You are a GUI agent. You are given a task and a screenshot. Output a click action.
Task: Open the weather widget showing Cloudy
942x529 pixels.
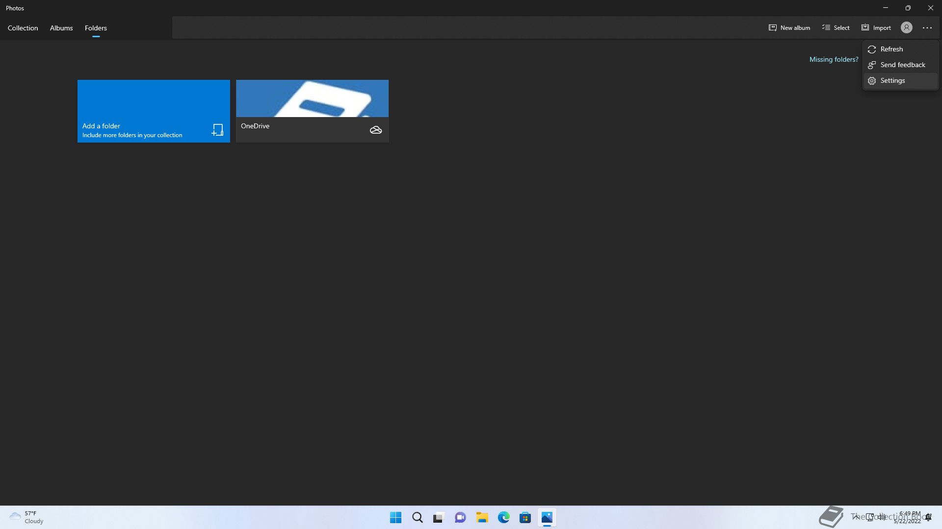click(x=26, y=517)
